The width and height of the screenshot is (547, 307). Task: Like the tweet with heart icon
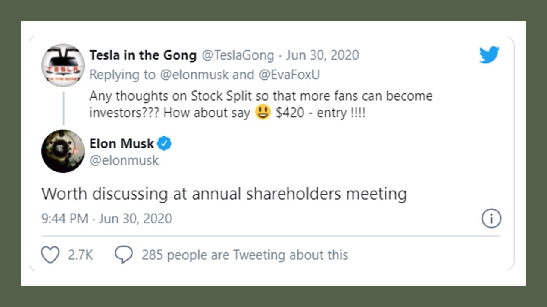click(50, 255)
